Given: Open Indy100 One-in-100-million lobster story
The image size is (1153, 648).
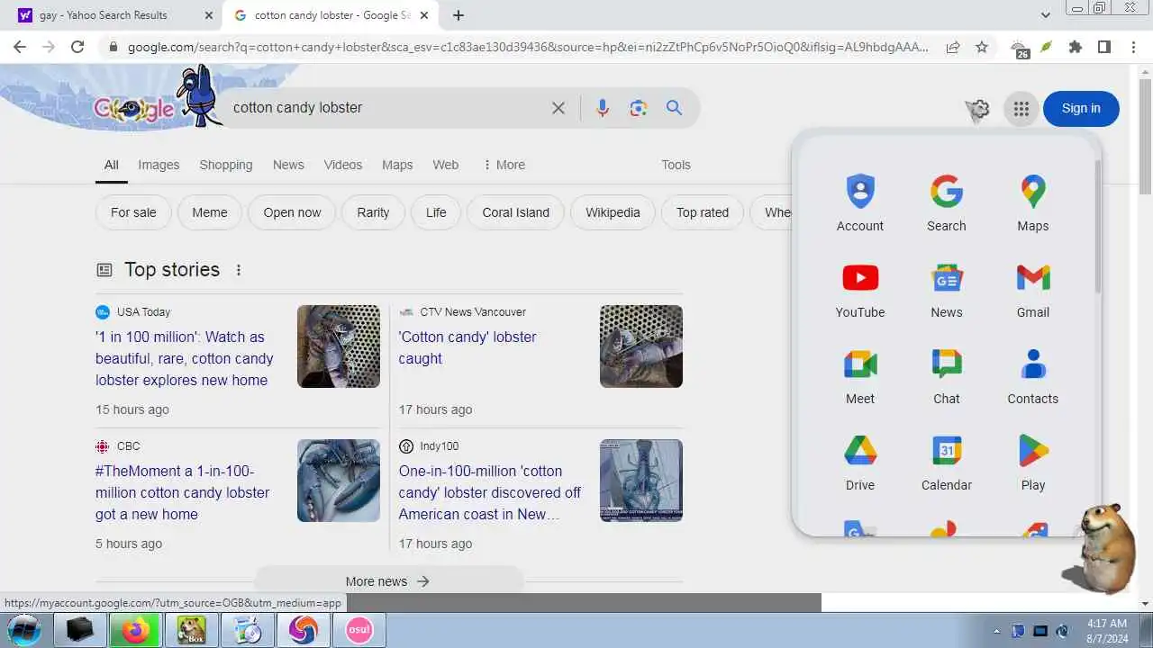Looking at the screenshot, I should coord(490,492).
